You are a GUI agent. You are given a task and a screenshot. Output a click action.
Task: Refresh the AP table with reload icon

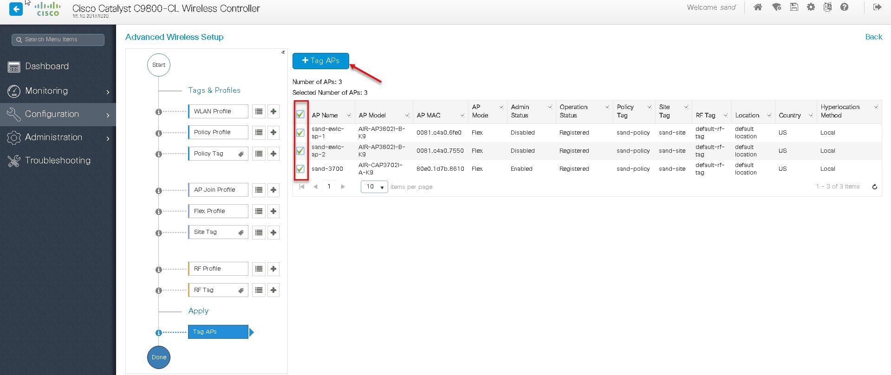coord(875,187)
